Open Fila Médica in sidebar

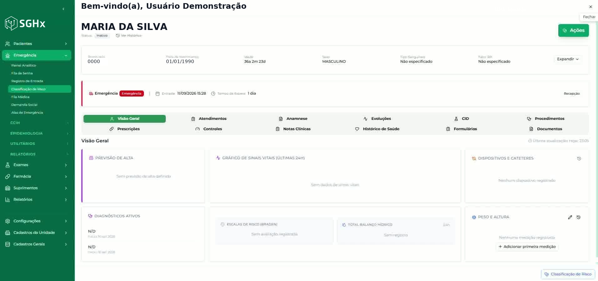39,97
